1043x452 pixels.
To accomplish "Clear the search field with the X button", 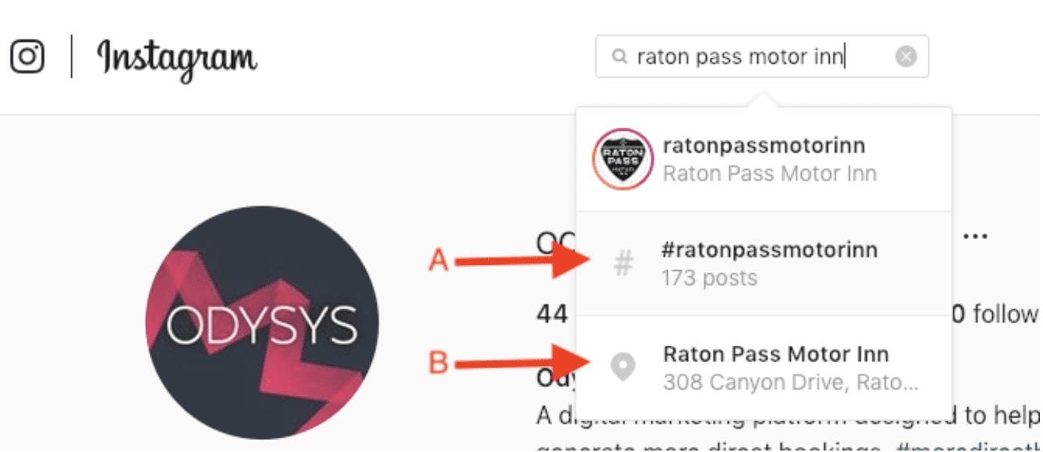I will 906,56.
